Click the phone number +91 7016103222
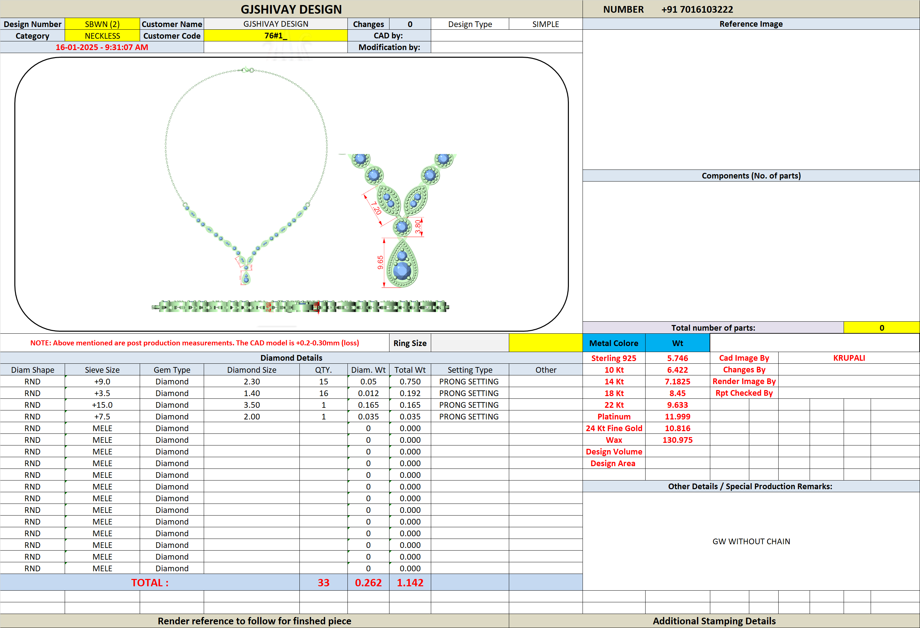Viewport: 920px width, 628px height. (697, 9)
